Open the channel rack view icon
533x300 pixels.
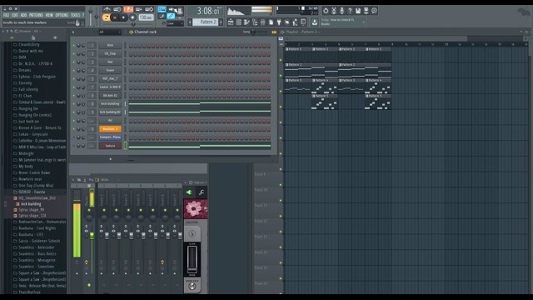(239, 22)
